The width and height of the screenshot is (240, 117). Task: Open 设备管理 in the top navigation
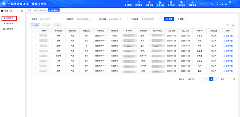tap(149, 4)
